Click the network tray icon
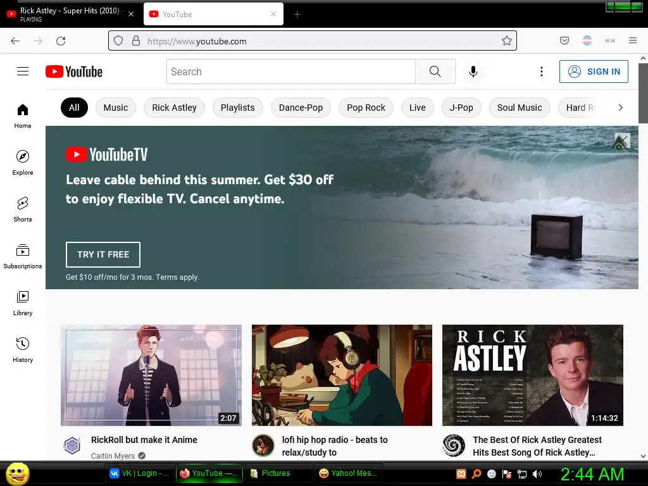The width and height of the screenshot is (648, 486). (522, 474)
